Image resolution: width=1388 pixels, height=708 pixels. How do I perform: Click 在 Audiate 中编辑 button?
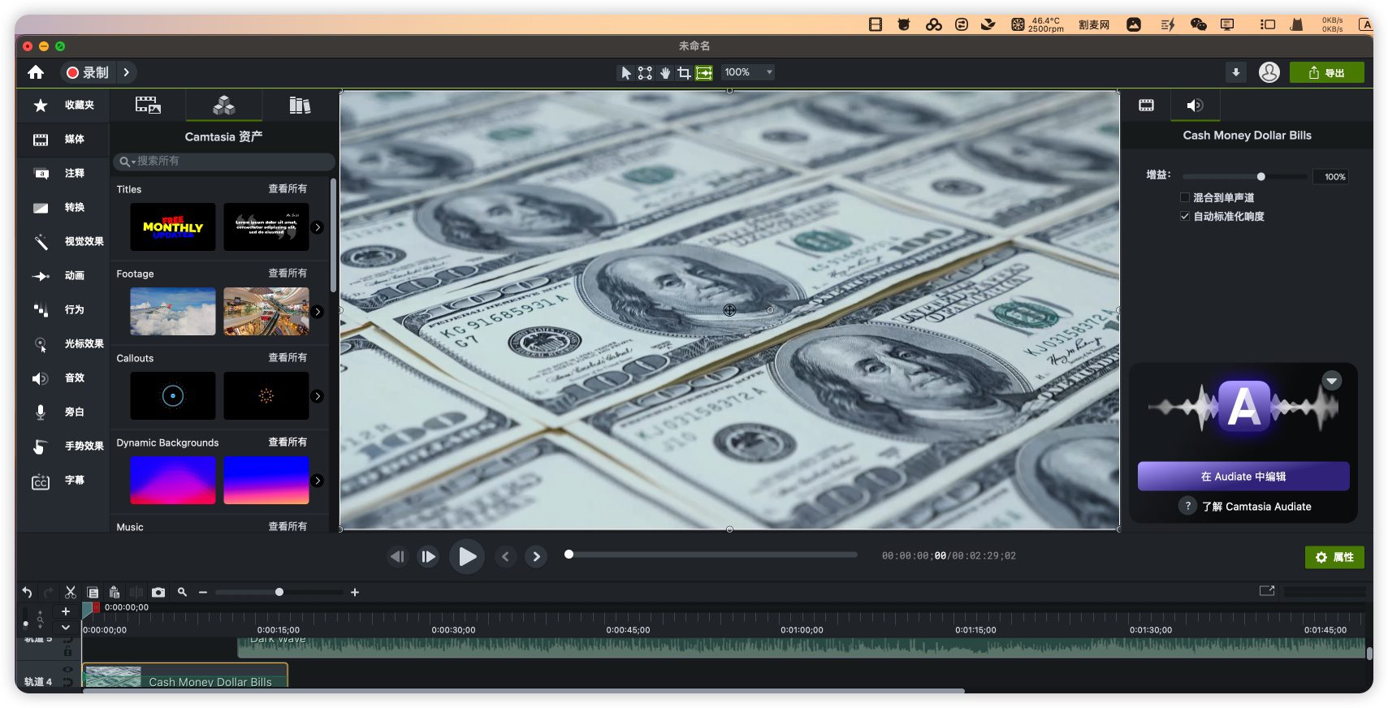1243,477
